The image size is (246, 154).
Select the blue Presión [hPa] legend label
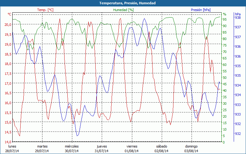point(200,10)
